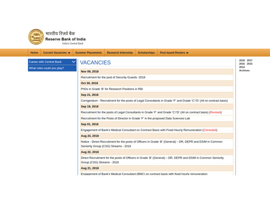This screenshot has width=270, height=203.
Task: Open Security Guards 2018 recruitment link
Action: 113,77
